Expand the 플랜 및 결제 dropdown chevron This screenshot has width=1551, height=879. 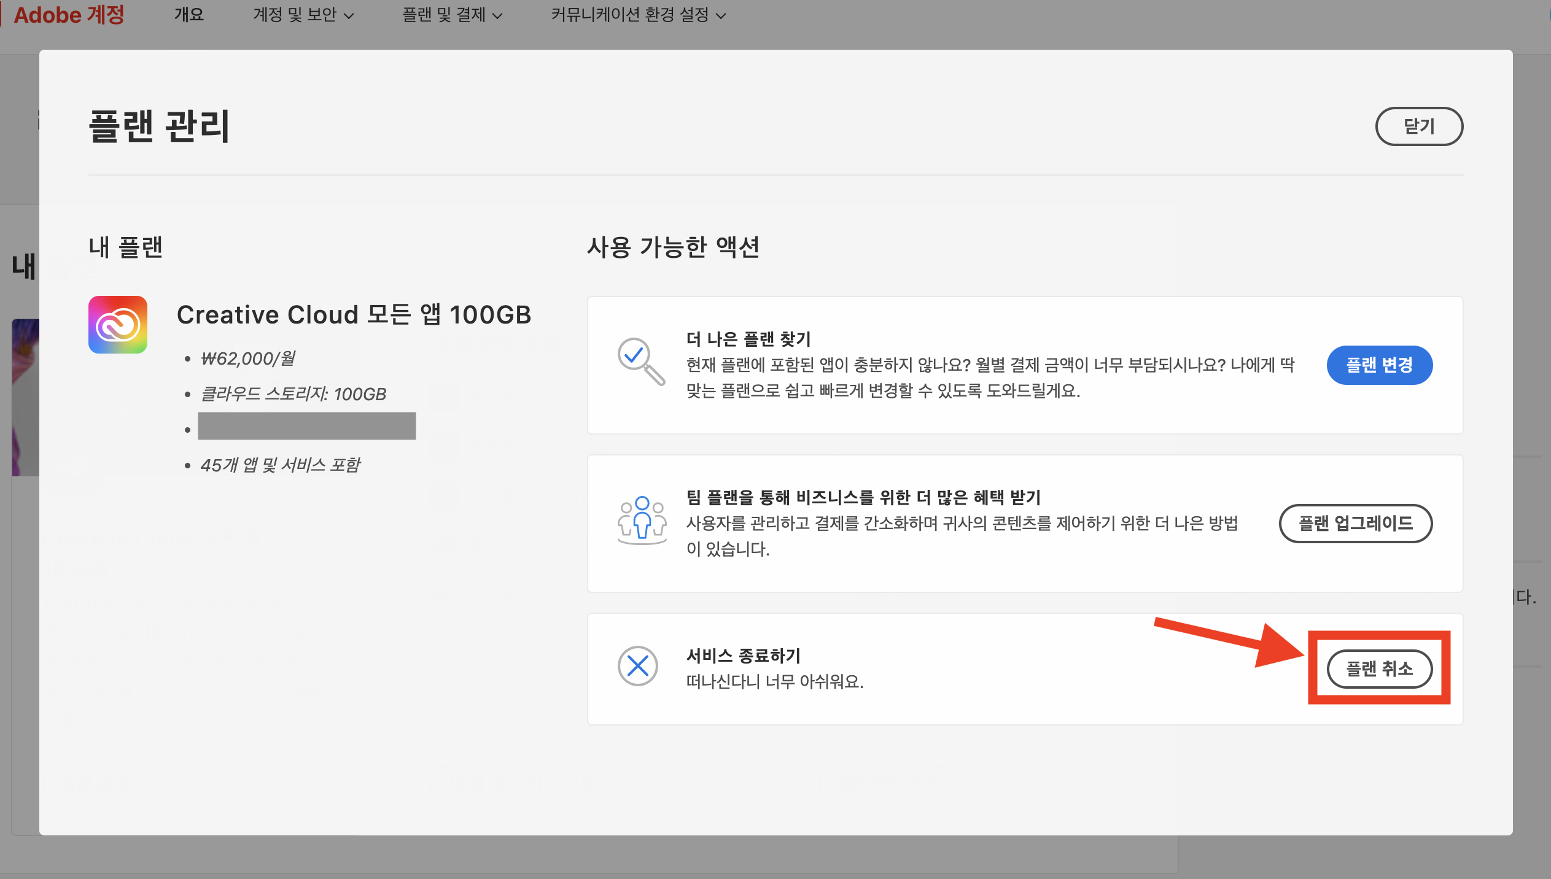pos(498,16)
